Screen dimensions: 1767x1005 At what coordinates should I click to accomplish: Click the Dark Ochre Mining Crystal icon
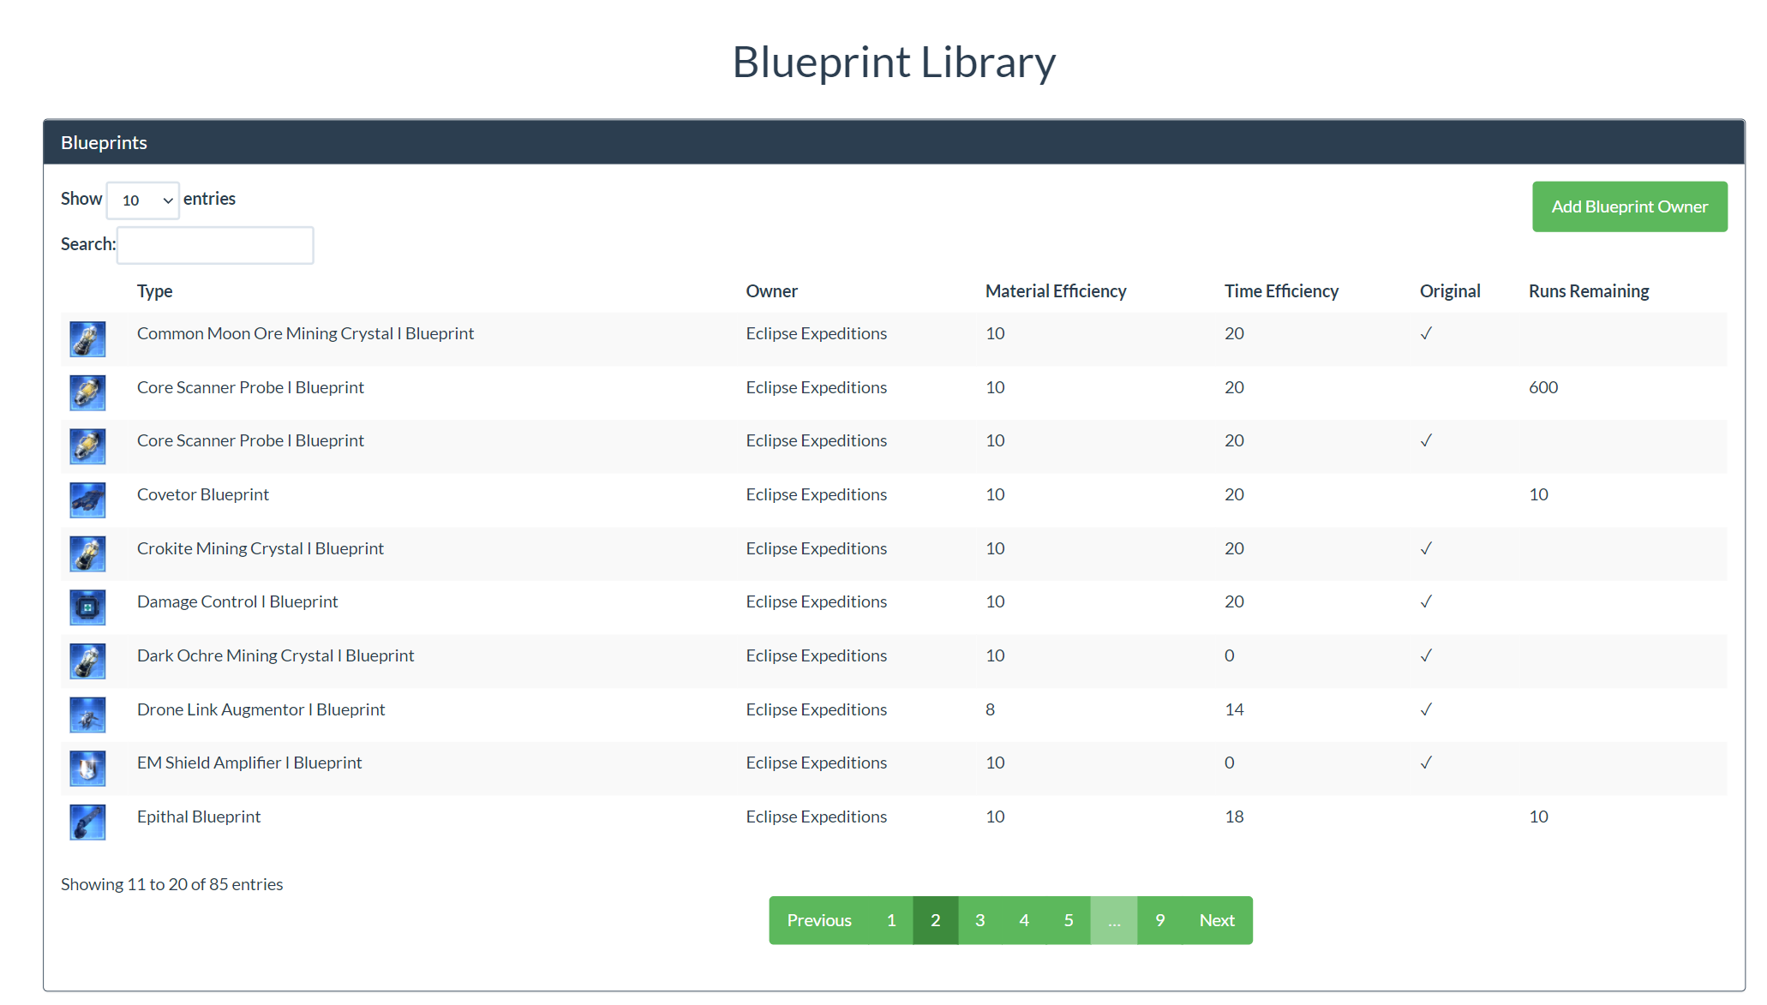click(87, 661)
